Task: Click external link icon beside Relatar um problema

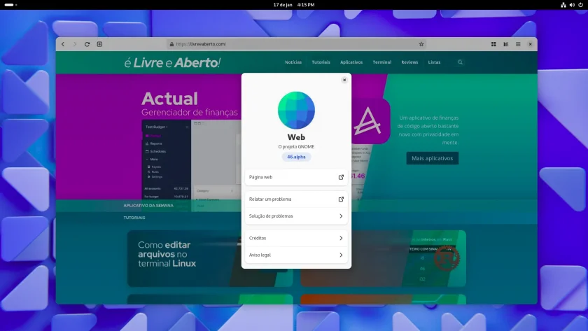Action: point(341,199)
